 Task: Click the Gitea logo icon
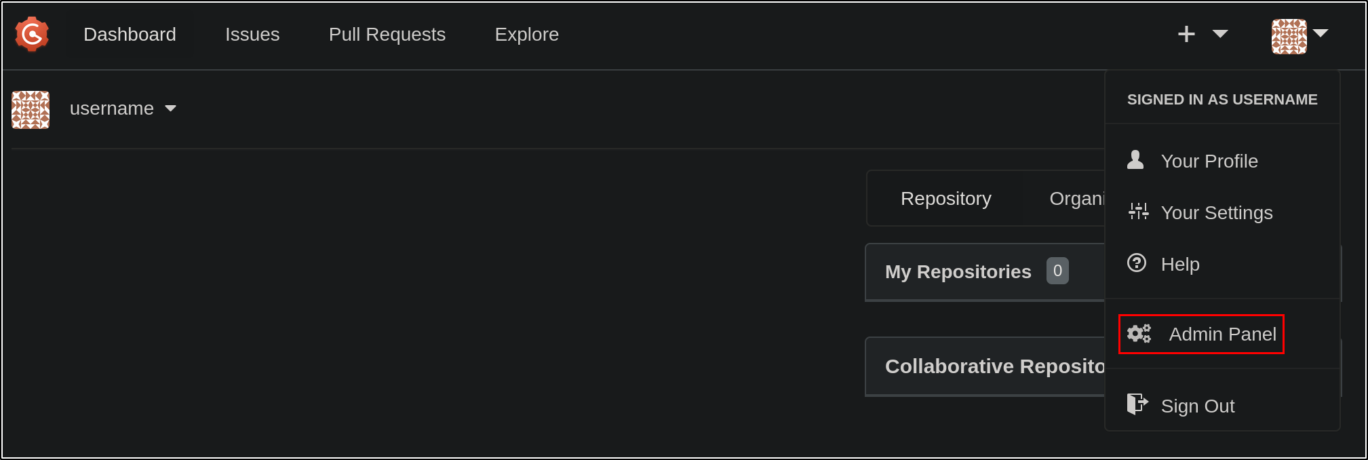click(32, 35)
